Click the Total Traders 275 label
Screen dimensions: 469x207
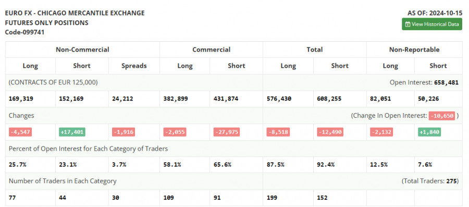pos(430,181)
